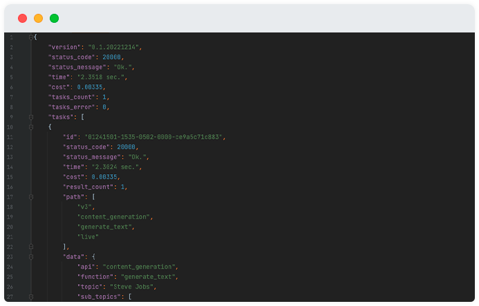
Task: Click line number 27 in the gutter
Action: (x=10, y=297)
